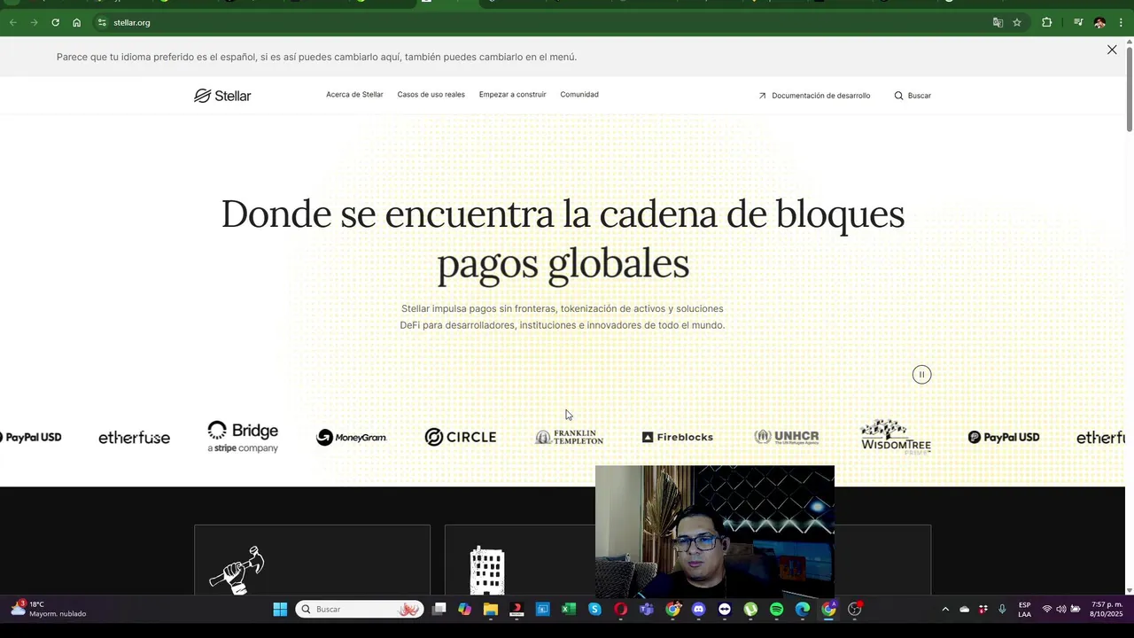This screenshot has width=1134, height=638.
Task: Open media controls icon in Chrome toolbar
Action: click(1078, 22)
